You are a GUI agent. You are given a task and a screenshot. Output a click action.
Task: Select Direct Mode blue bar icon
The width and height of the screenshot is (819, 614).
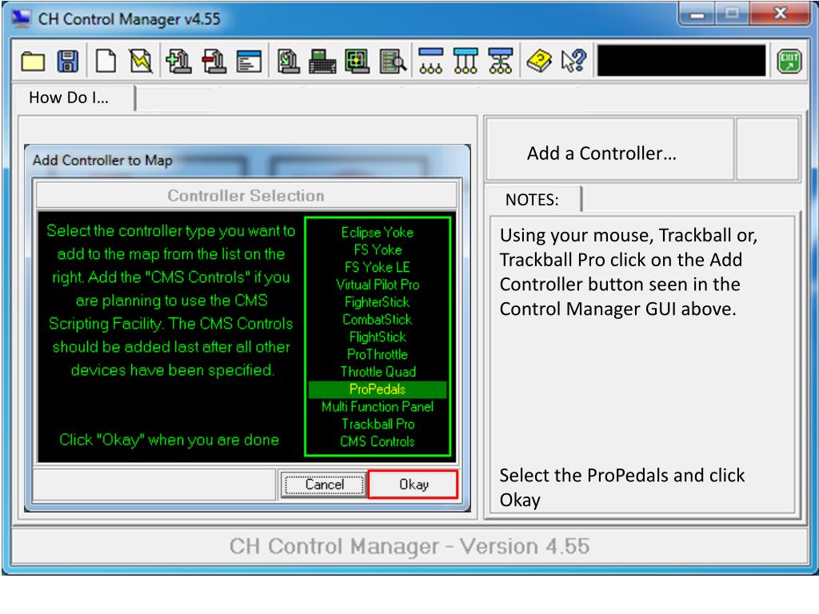click(431, 61)
